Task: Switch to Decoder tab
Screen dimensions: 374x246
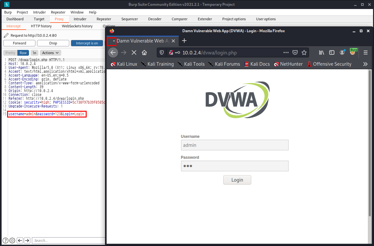Action: click(155, 19)
